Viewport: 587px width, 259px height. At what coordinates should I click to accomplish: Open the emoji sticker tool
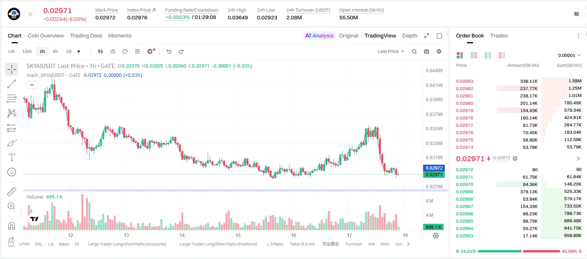point(12,172)
